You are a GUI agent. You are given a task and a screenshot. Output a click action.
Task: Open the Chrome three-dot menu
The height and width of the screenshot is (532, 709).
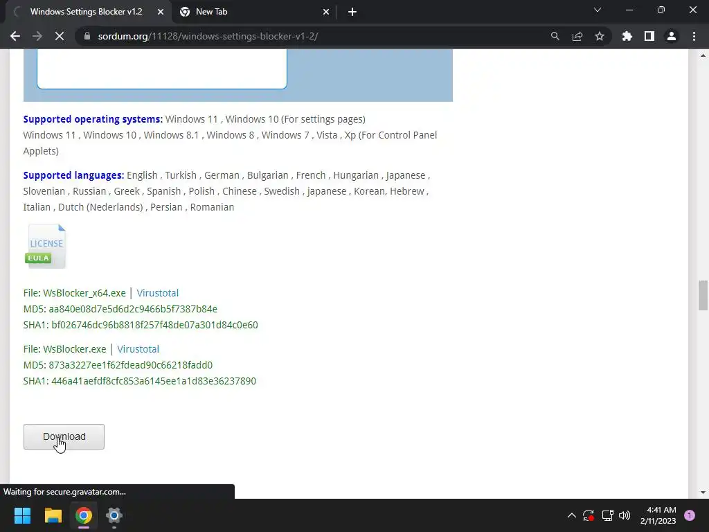point(694,36)
